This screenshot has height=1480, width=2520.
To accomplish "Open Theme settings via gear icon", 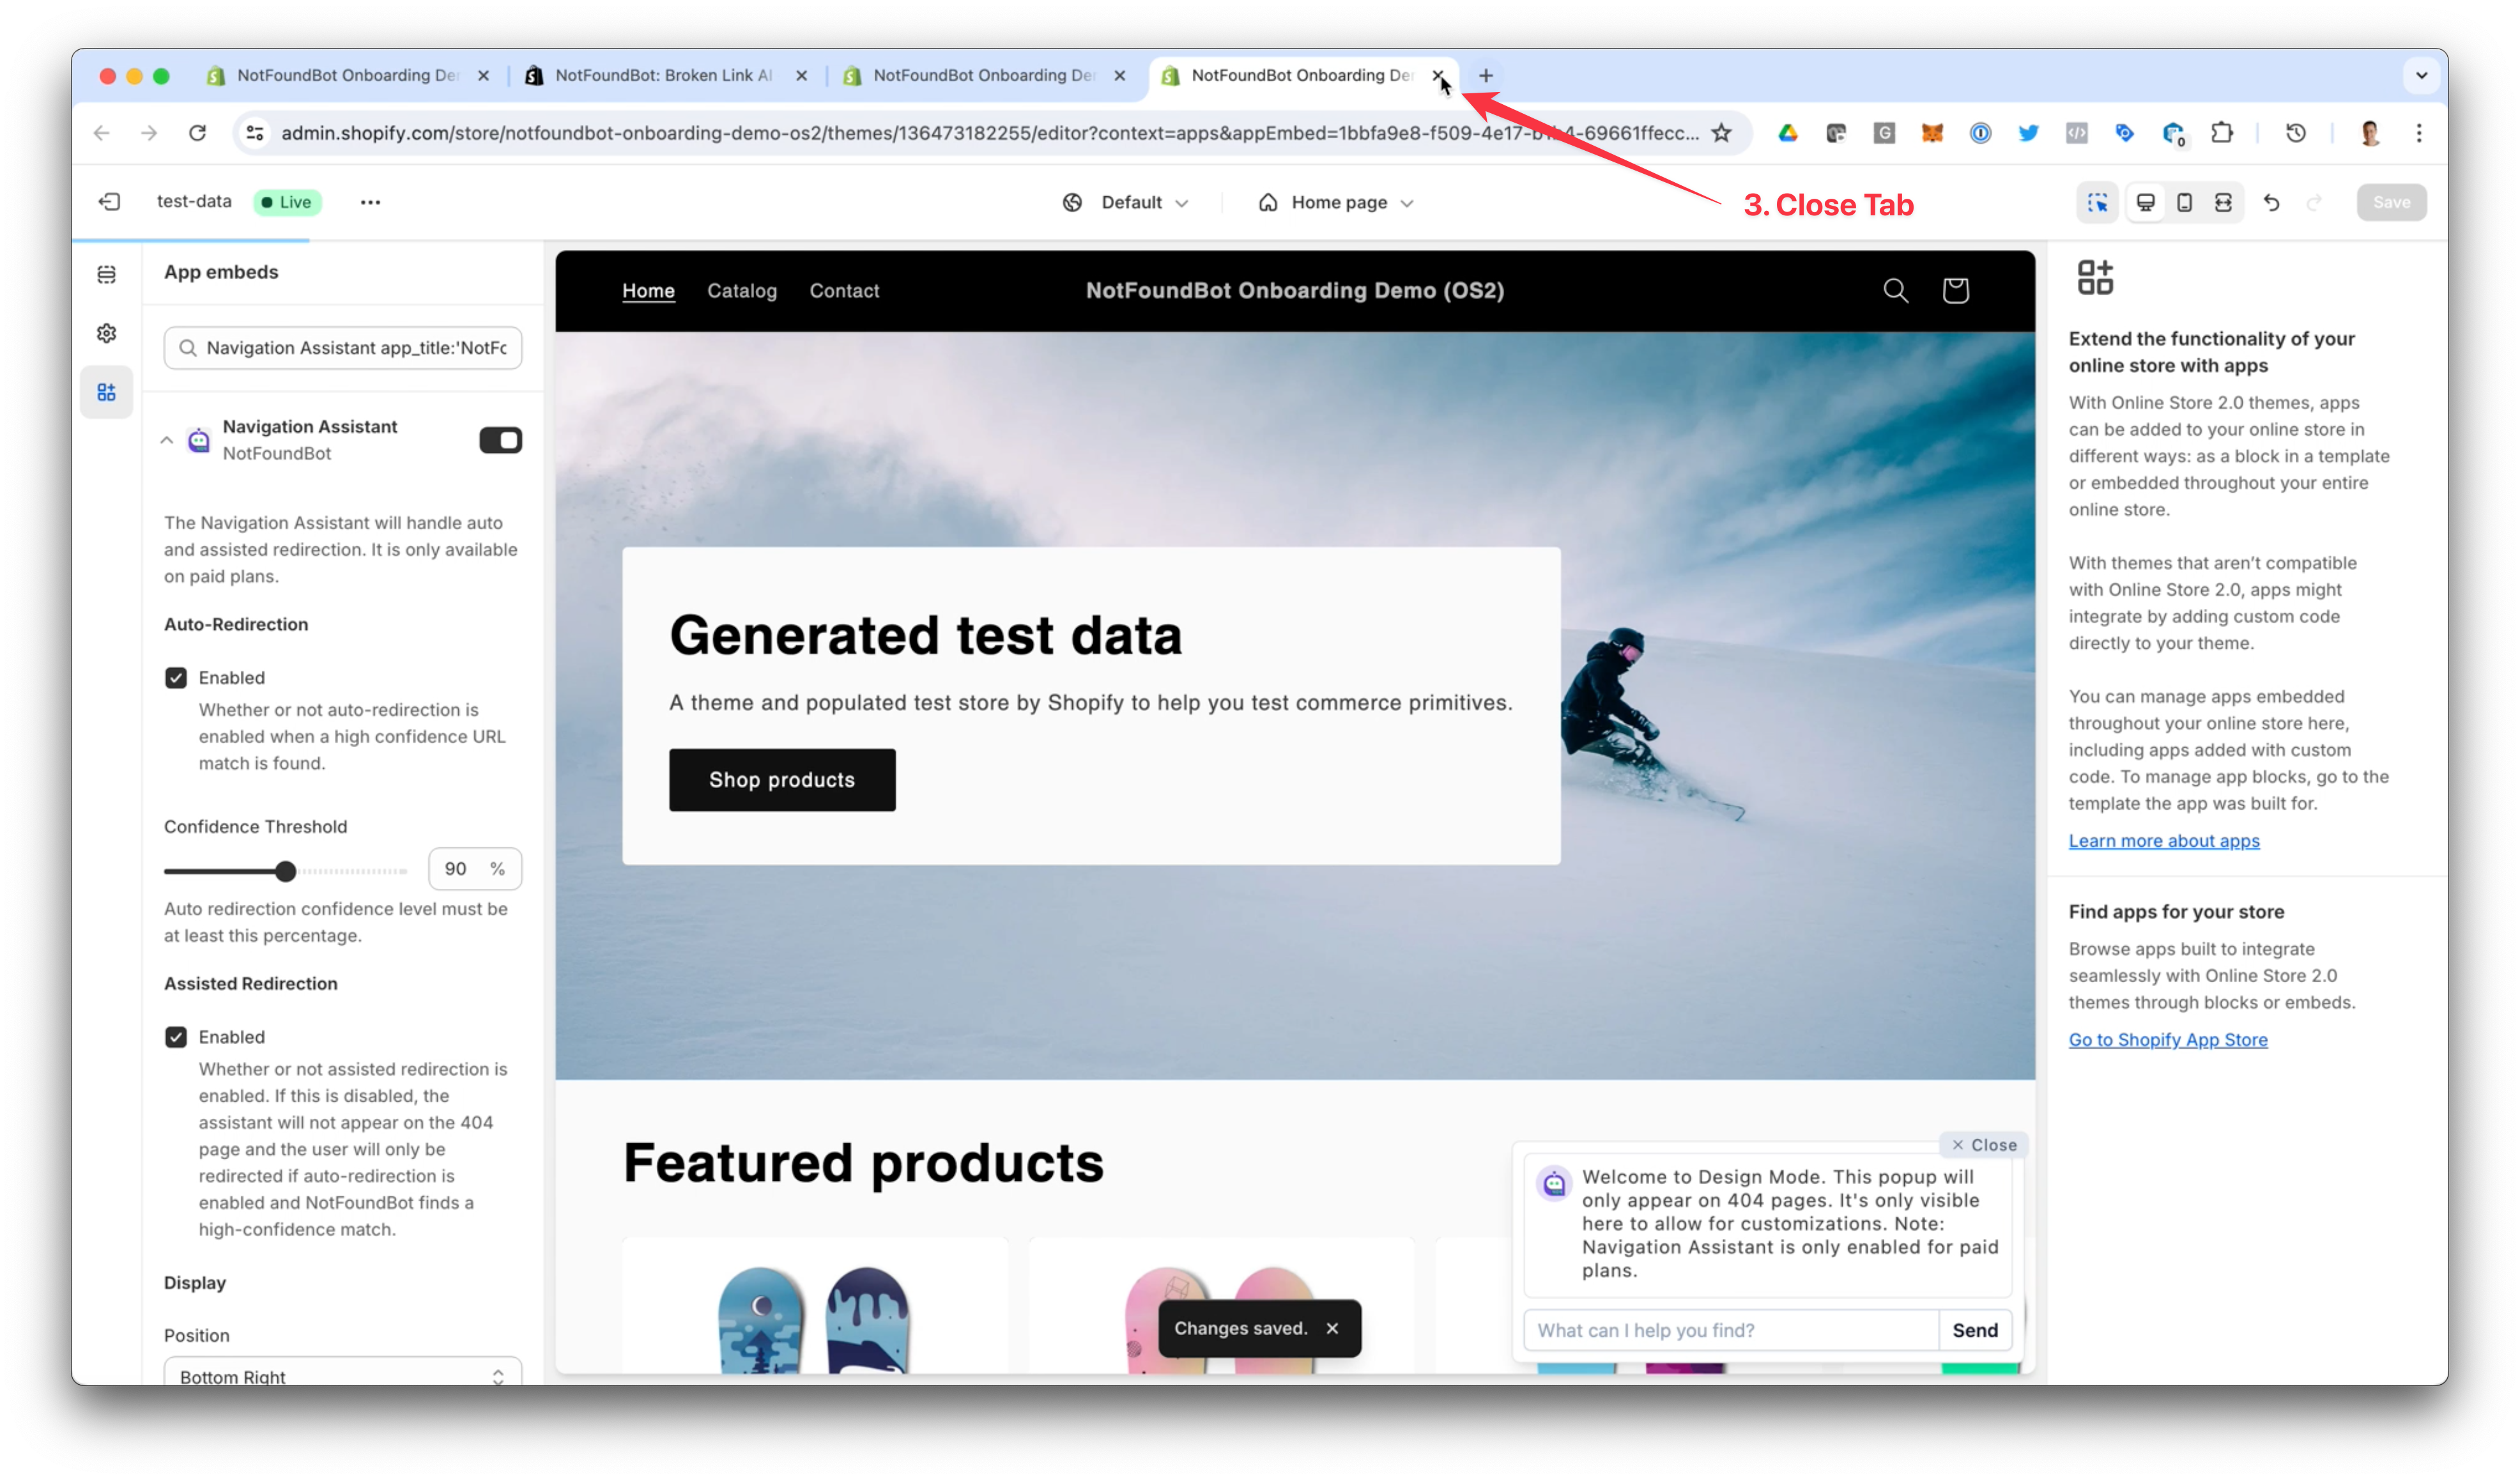I will point(106,333).
